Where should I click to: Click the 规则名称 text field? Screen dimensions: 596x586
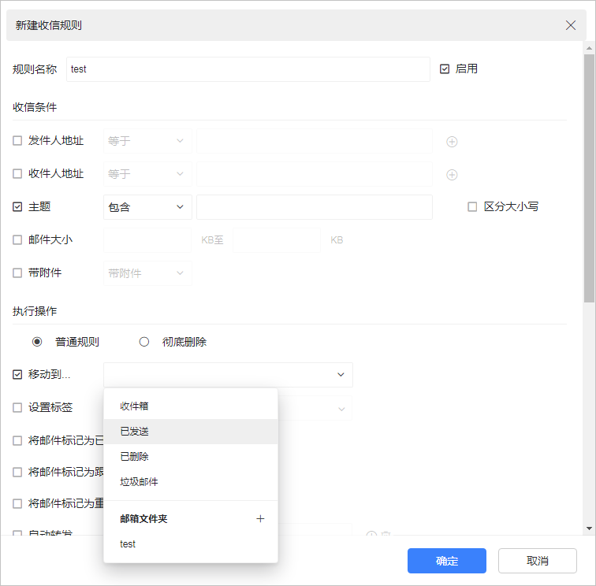[248, 69]
